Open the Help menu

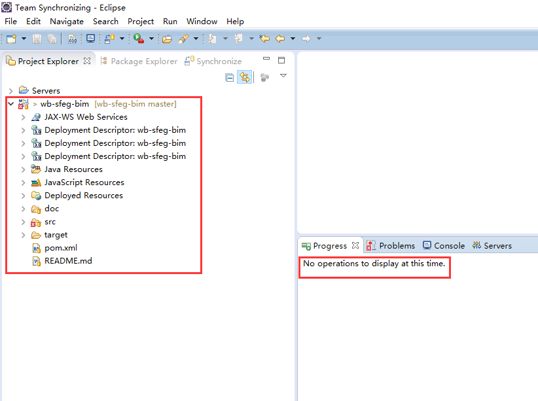pyautogui.click(x=235, y=22)
